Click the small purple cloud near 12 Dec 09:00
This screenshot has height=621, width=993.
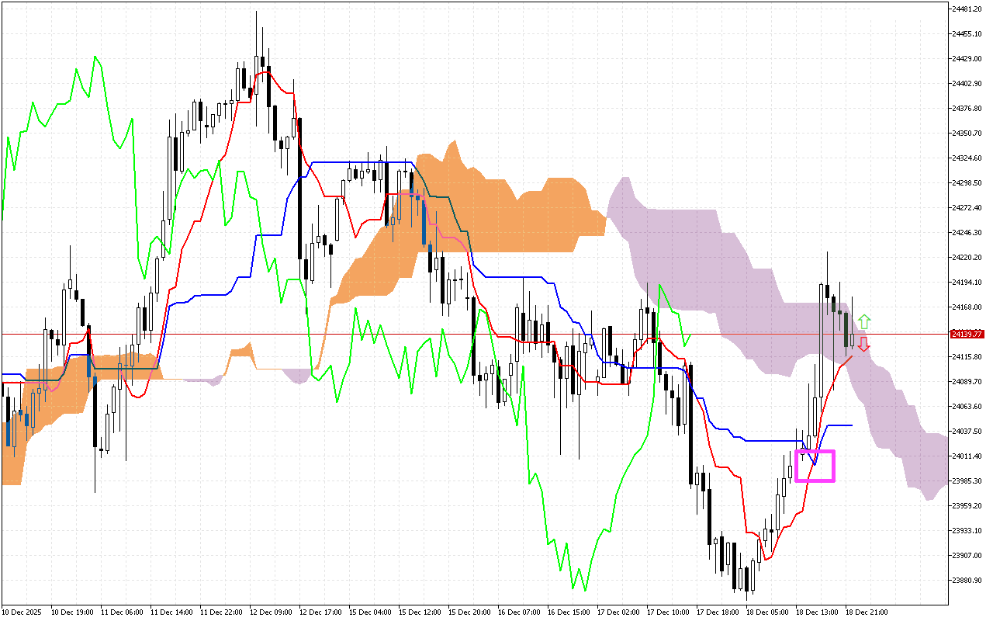click(x=296, y=376)
